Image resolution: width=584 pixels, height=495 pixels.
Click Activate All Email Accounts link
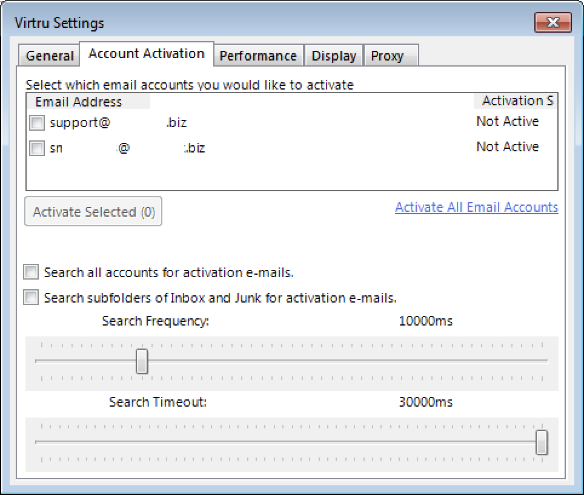476,207
